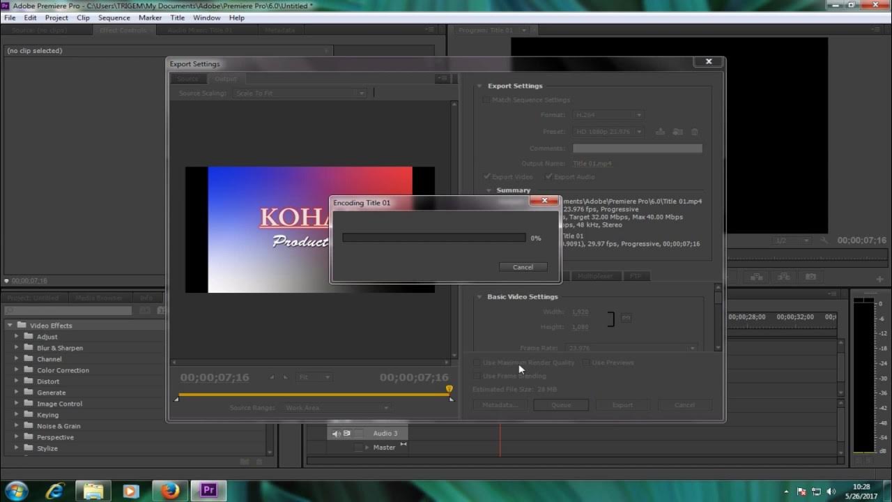Open the 1/2 playback resolution dropdown
Viewport: 892px width, 502px height.
(x=793, y=241)
